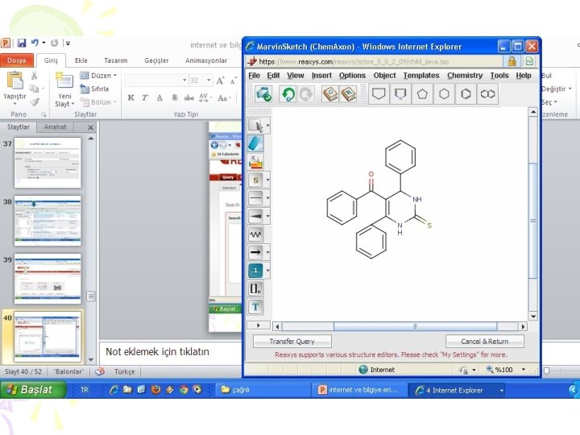Switch to the Tasarım ribbon tab

[116, 60]
